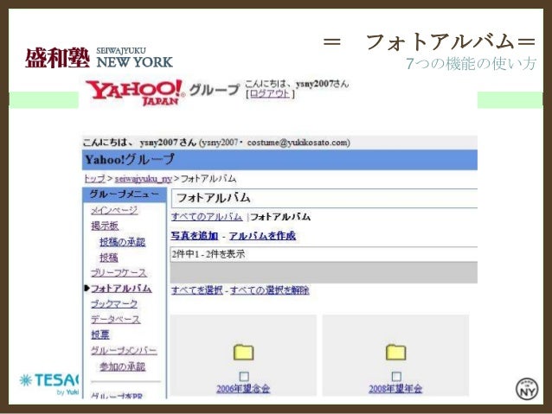Open 参加の承認 in the group menu
The height and width of the screenshot is (414, 552).
tap(122, 366)
